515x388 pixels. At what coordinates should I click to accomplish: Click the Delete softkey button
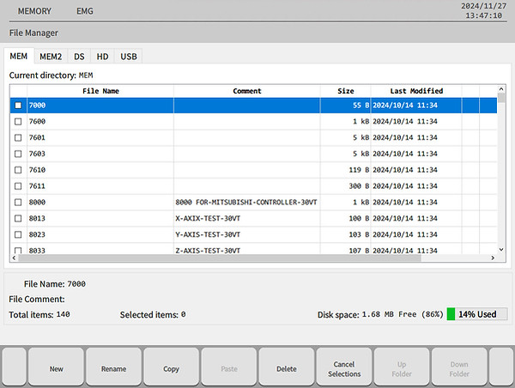287,368
